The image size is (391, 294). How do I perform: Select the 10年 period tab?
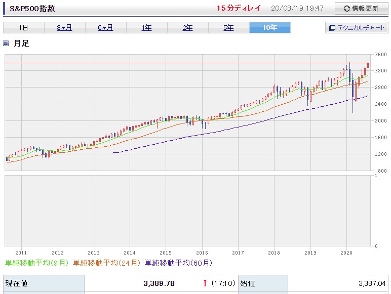tap(270, 28)
